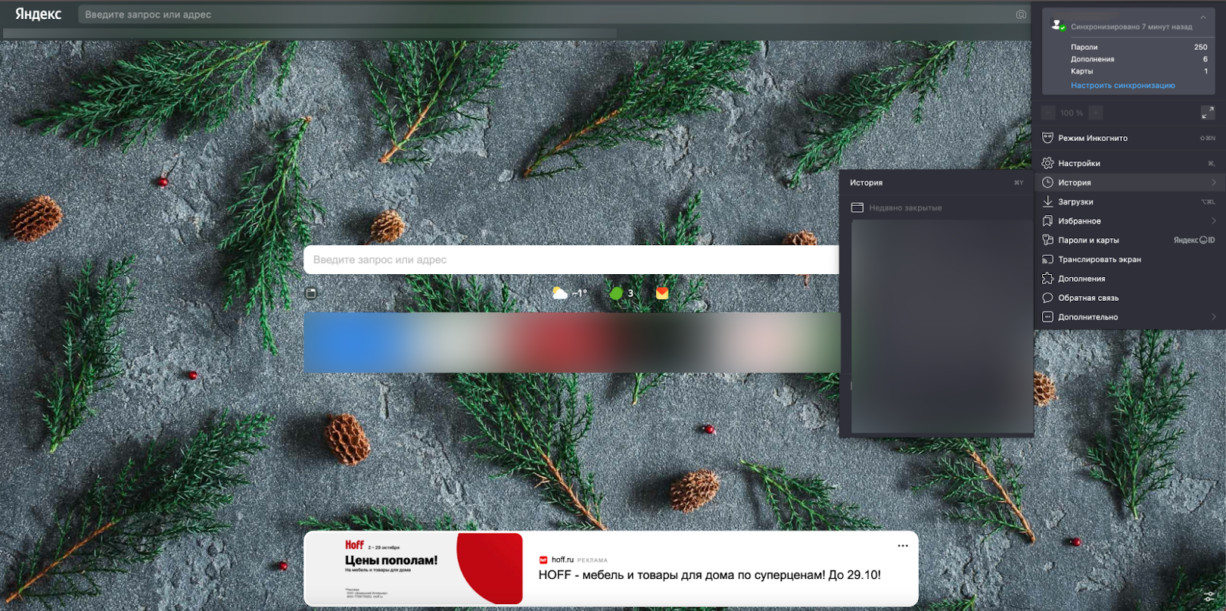Image resolution: width=1226 pixels, height=611 pixels.
Task: Click the camera visual search icon
Action: (x=1021, y=15)
